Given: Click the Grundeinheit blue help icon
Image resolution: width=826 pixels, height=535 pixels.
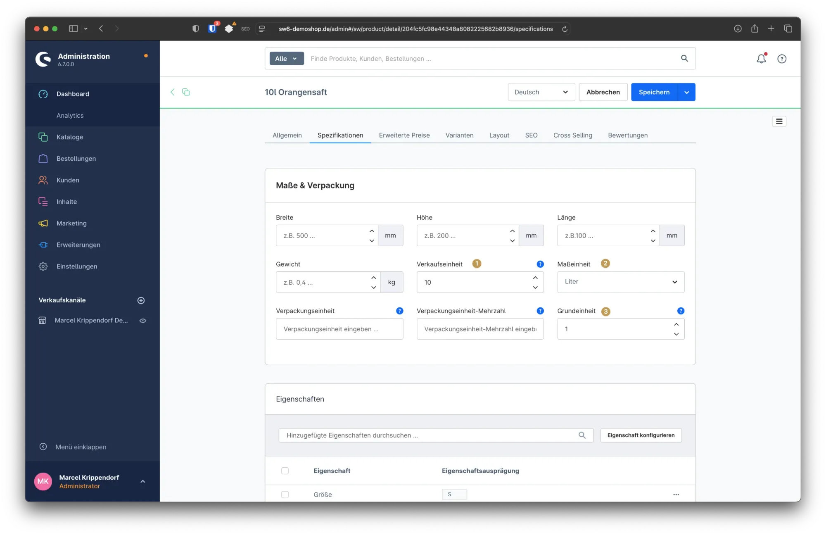Looking at the screenshot, I should pos(681,311).
